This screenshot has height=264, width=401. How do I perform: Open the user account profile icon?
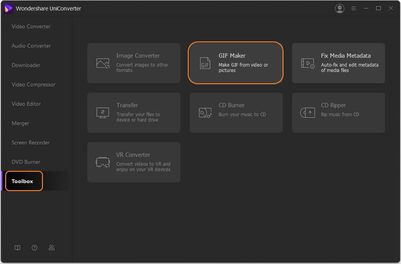340,8
